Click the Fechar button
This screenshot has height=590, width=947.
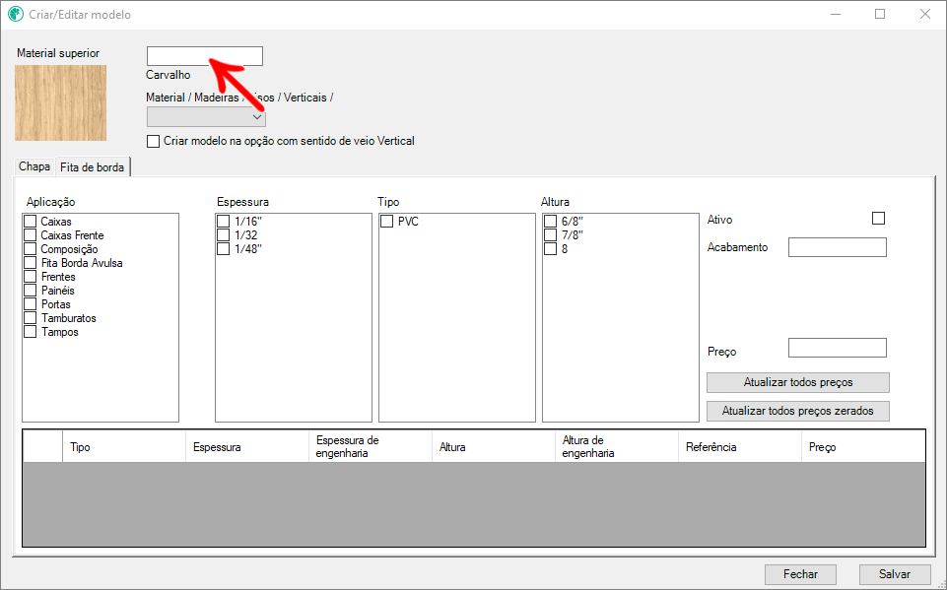click(x=800, y=574)
